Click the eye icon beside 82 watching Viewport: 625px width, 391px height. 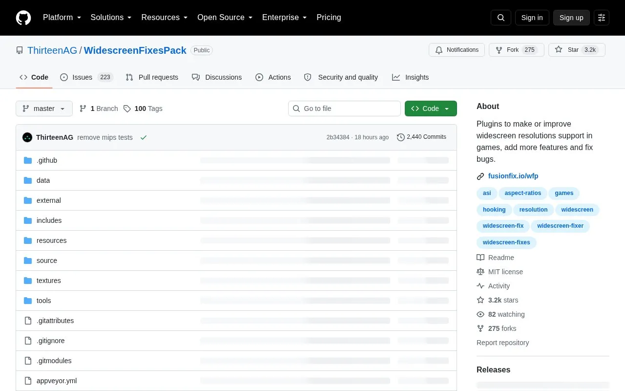click(480, 314)
